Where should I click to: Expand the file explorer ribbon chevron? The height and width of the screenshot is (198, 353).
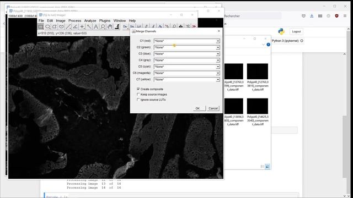[264, 45]
